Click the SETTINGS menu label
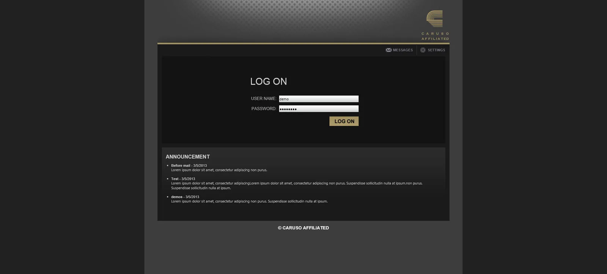The height and width of the screenshot is (274, 607). click(436, 50)
